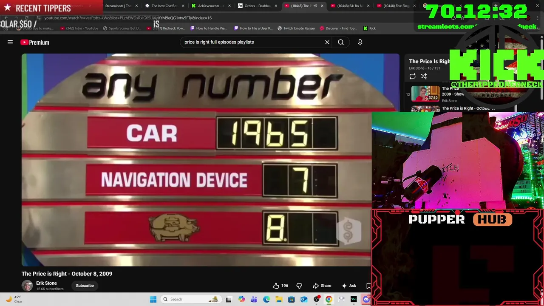544x306 pixels.
Task: Go to YouTube Premium home logo
Action: (x=35, y=42)
